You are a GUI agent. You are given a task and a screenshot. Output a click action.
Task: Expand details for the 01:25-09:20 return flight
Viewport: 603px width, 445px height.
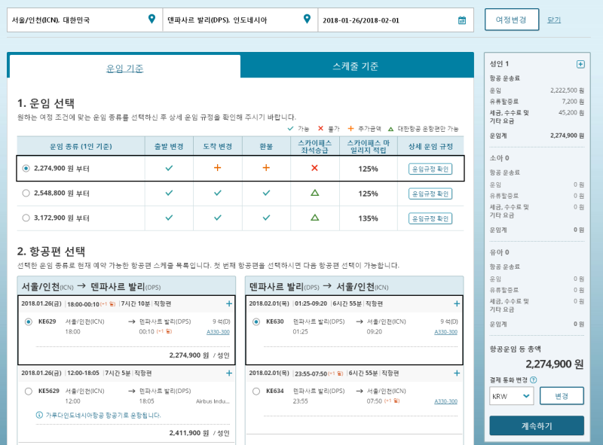click(457, 304)
